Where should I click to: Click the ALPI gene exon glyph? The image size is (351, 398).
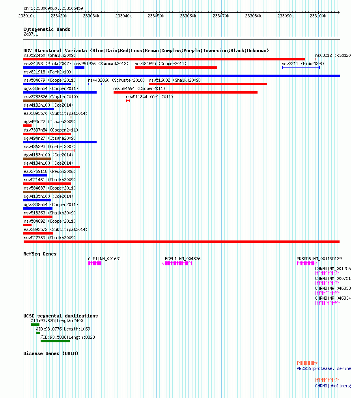tap(95, 263)
